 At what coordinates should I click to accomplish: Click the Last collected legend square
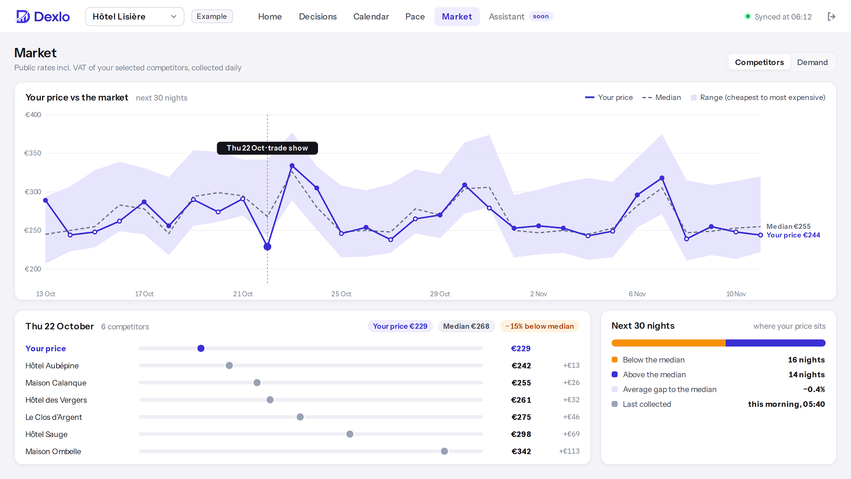click(615, 404)
